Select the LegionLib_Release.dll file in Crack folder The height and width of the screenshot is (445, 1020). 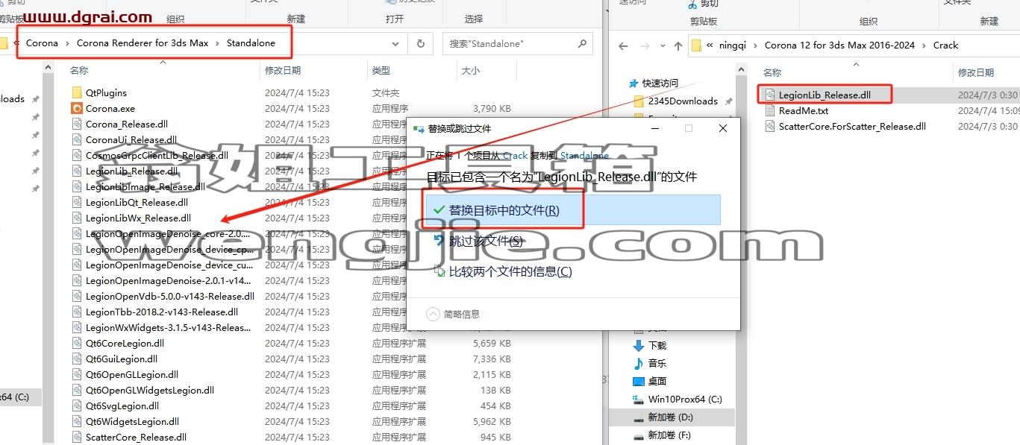[825, 95]
